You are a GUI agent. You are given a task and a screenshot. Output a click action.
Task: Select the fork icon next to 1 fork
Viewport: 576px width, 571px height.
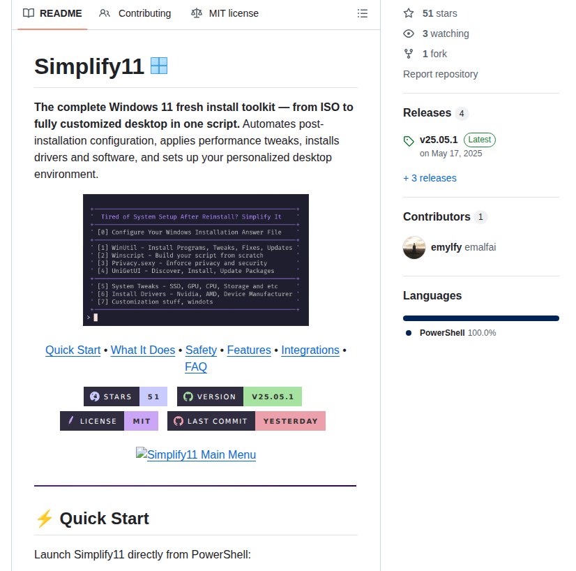409,53
